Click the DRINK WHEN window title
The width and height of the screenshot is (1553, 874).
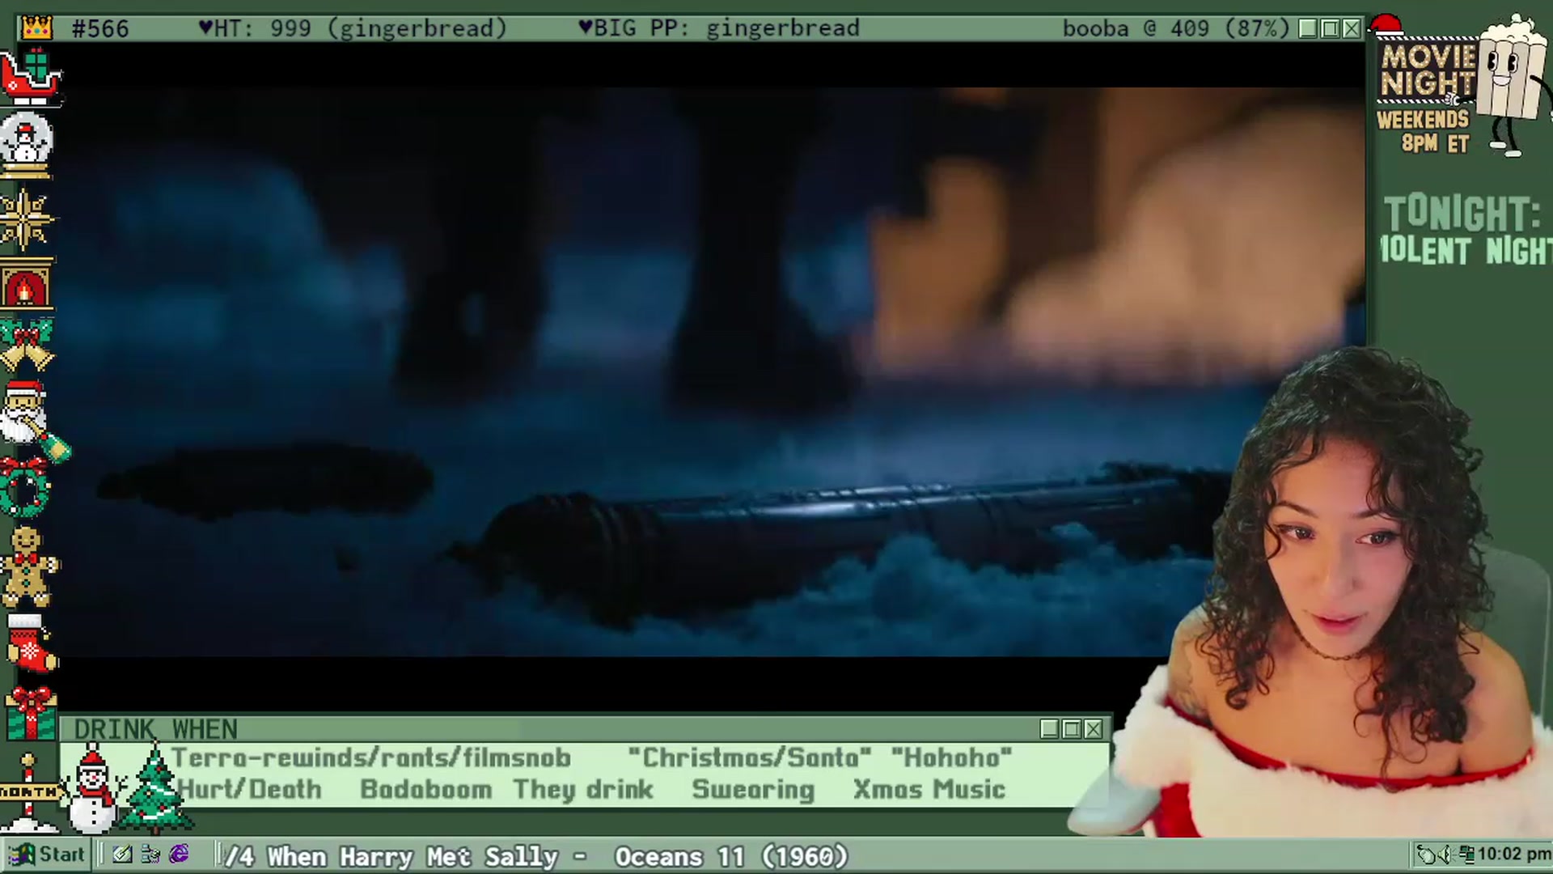click(155, 729)
